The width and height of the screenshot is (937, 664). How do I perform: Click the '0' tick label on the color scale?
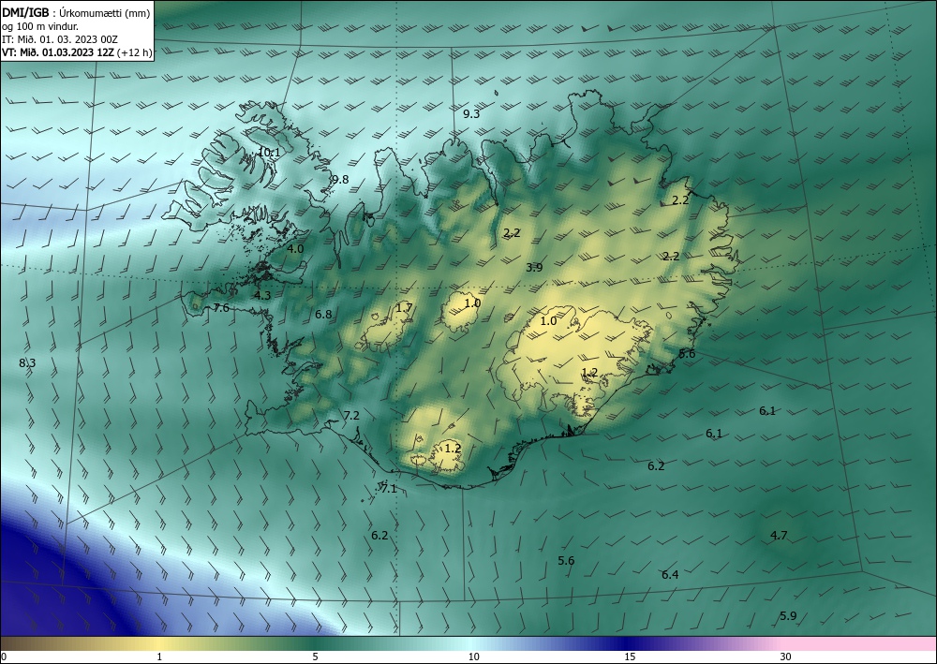pos(4,657)
